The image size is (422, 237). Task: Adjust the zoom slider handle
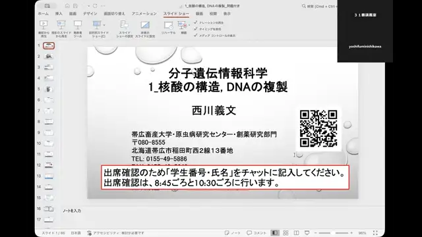tap(334, 233)
